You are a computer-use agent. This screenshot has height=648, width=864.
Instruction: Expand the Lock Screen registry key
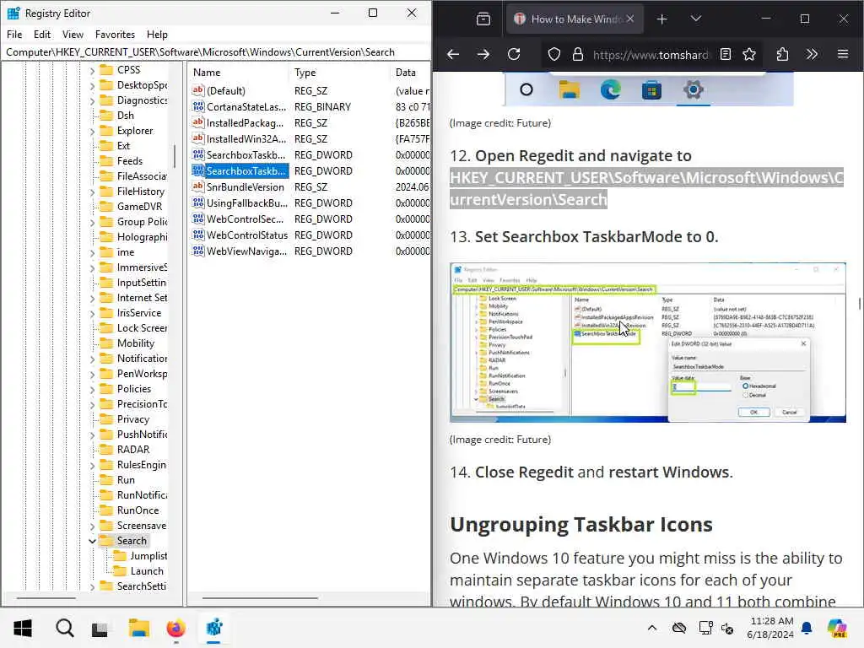click(93, 328)
